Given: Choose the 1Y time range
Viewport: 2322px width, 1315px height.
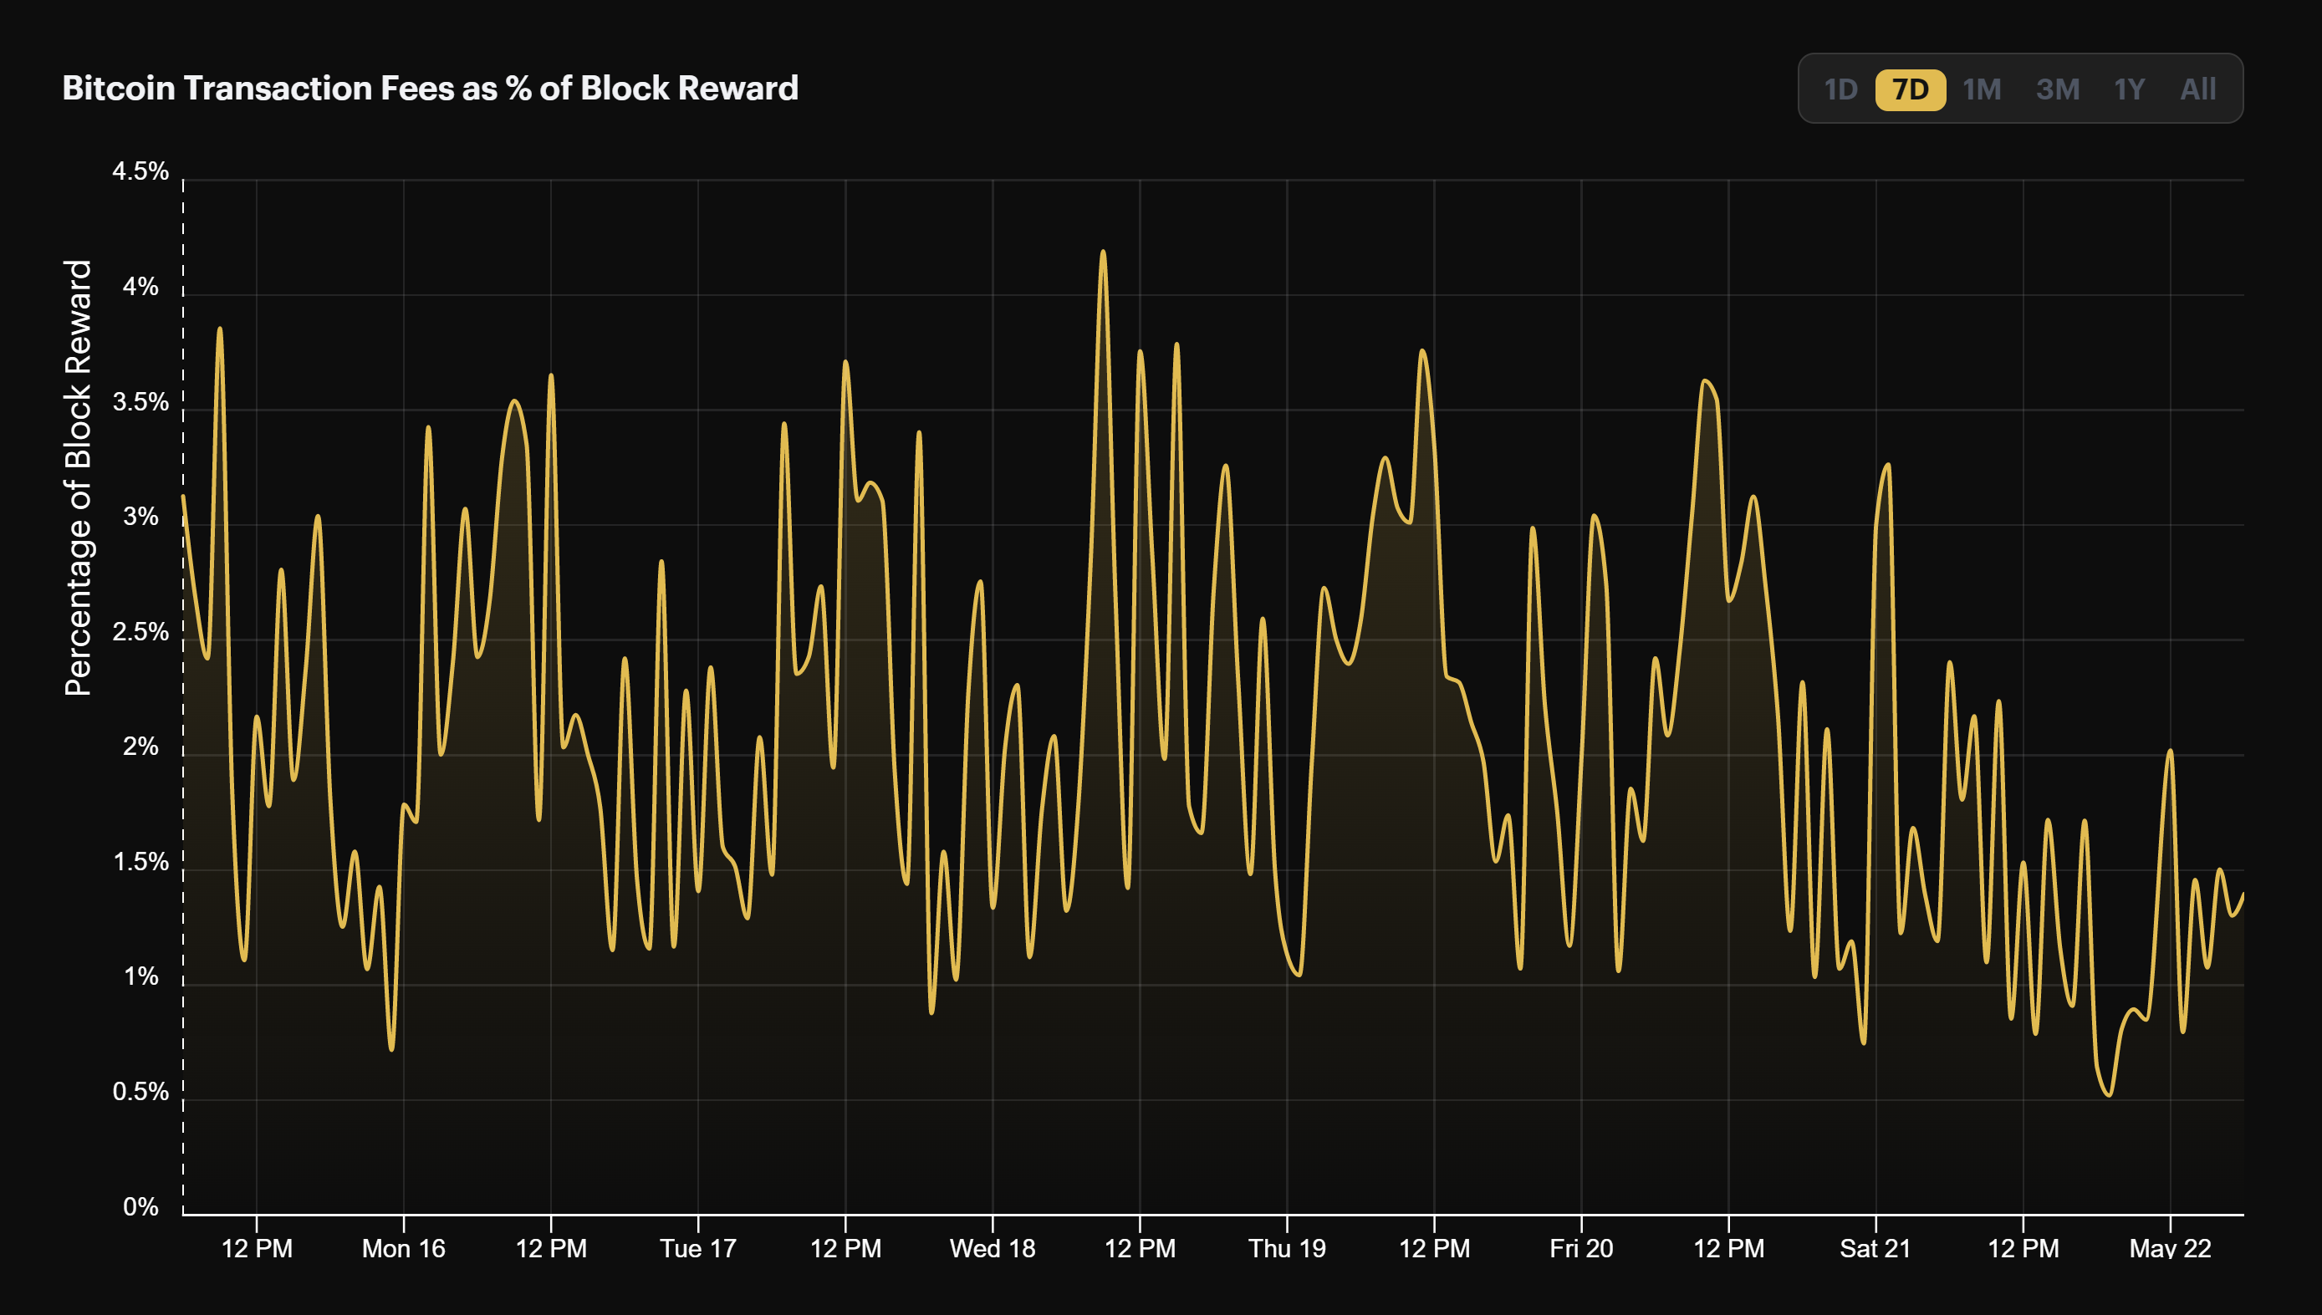Looking at the screenshot, I should pyautogui.click(x=2129, y=89).
